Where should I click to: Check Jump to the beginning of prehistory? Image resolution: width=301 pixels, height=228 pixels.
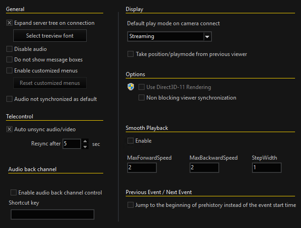click(130, 205)
